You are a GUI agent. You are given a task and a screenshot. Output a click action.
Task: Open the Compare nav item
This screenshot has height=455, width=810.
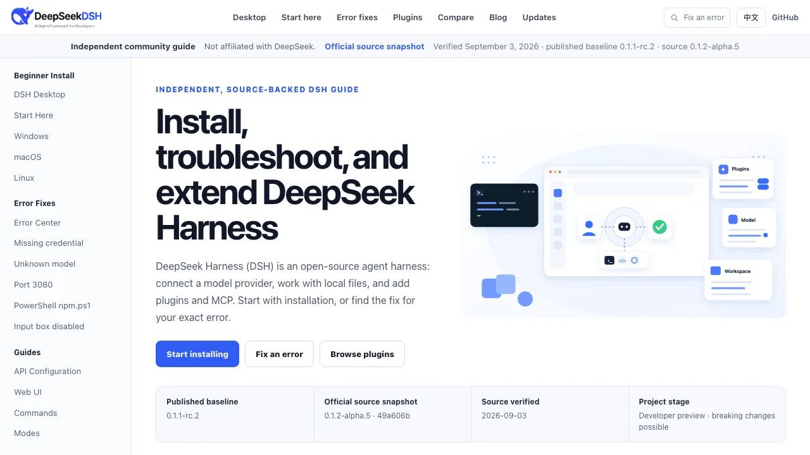point(456,18)
